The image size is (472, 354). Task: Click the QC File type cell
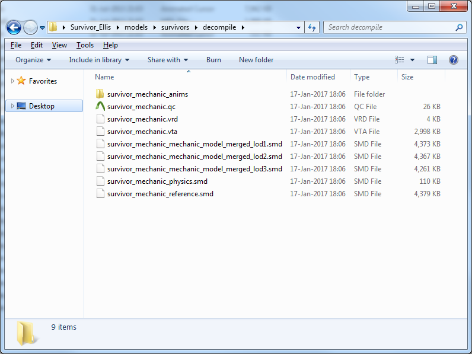point(365,107)
